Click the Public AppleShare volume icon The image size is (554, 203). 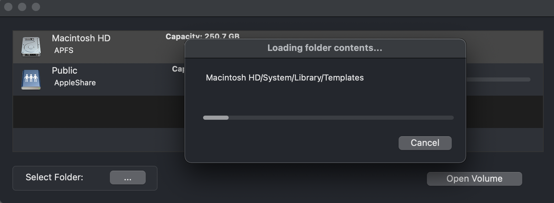click(31, 79)
